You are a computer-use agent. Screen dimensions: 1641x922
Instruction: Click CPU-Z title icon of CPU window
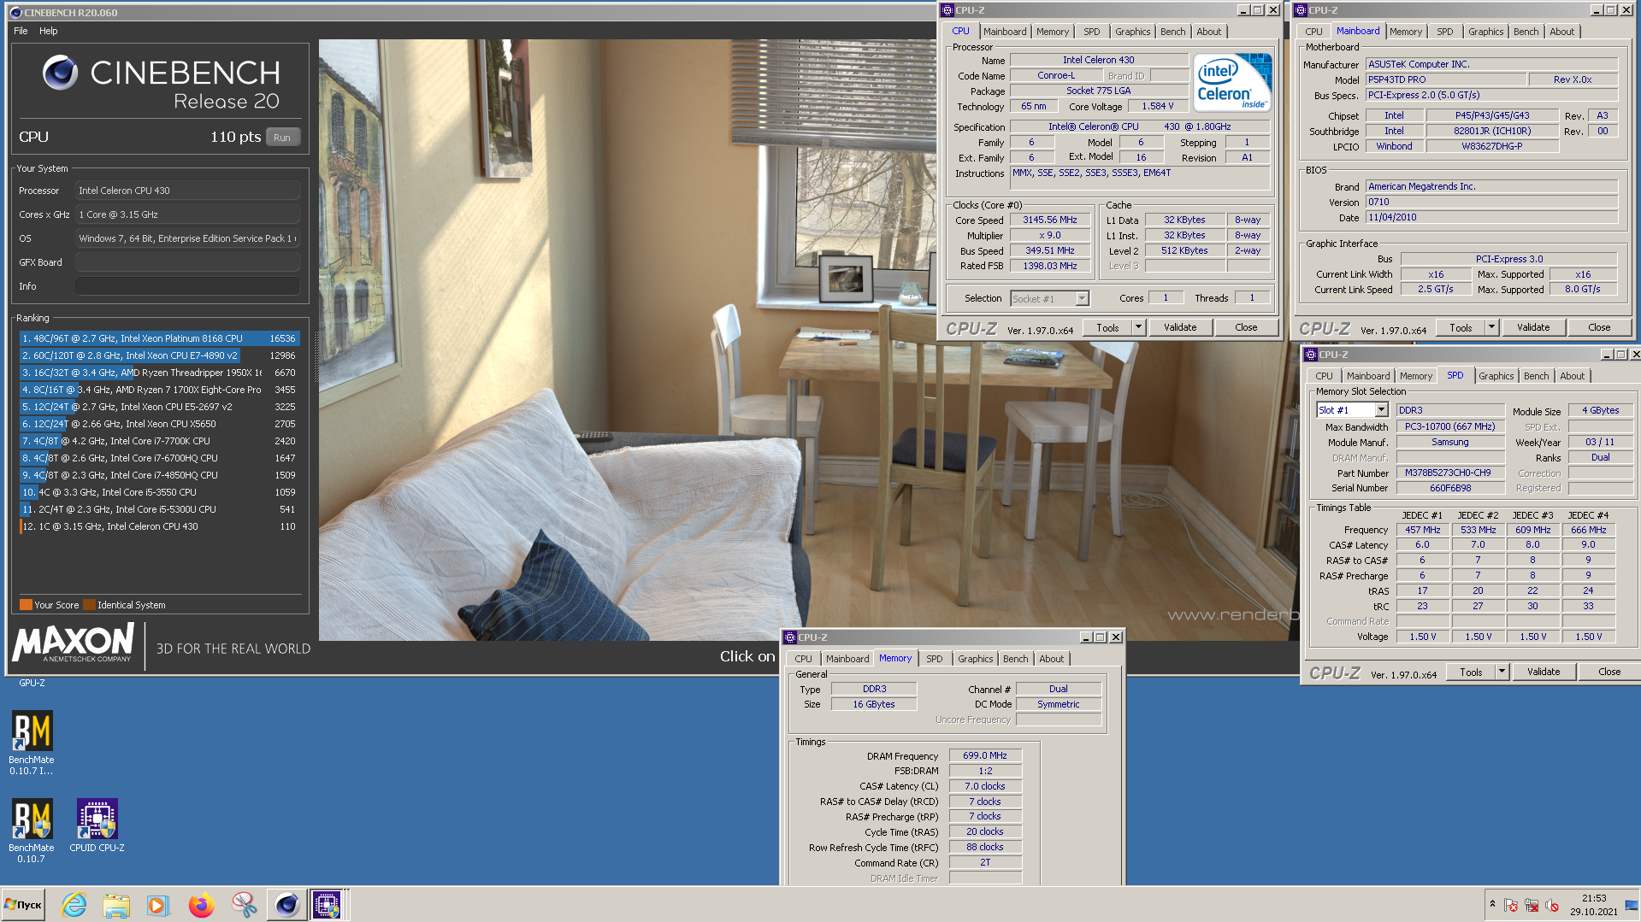pyautogui.click(x=947, y=10)
